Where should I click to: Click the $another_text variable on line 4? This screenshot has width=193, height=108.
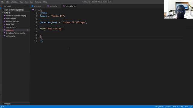(x=49, y=22)
